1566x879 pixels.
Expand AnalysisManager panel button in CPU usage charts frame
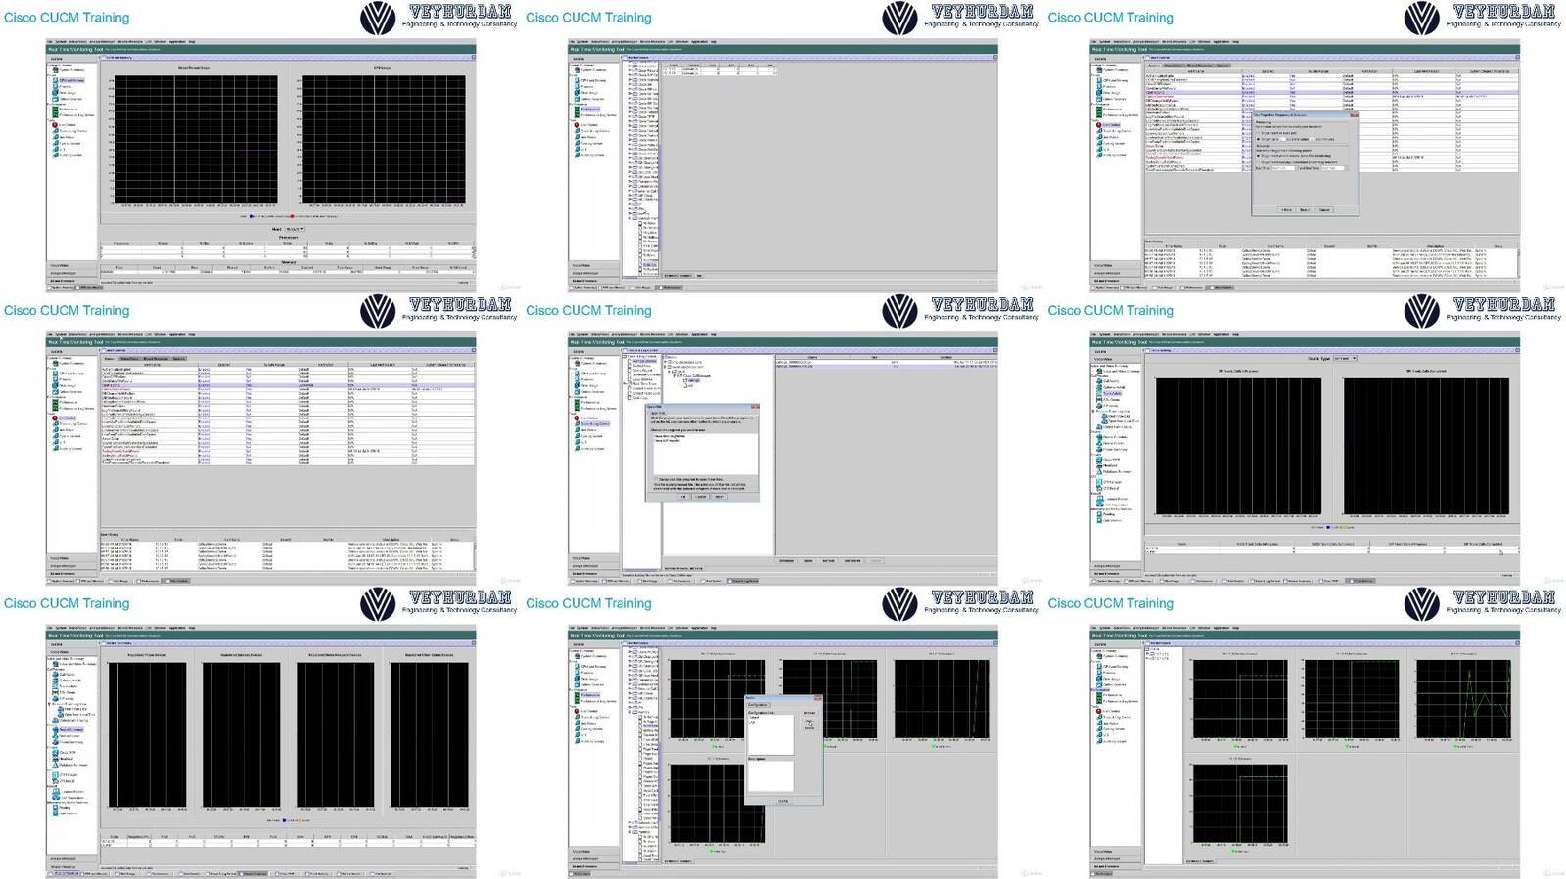coord(72,273)
